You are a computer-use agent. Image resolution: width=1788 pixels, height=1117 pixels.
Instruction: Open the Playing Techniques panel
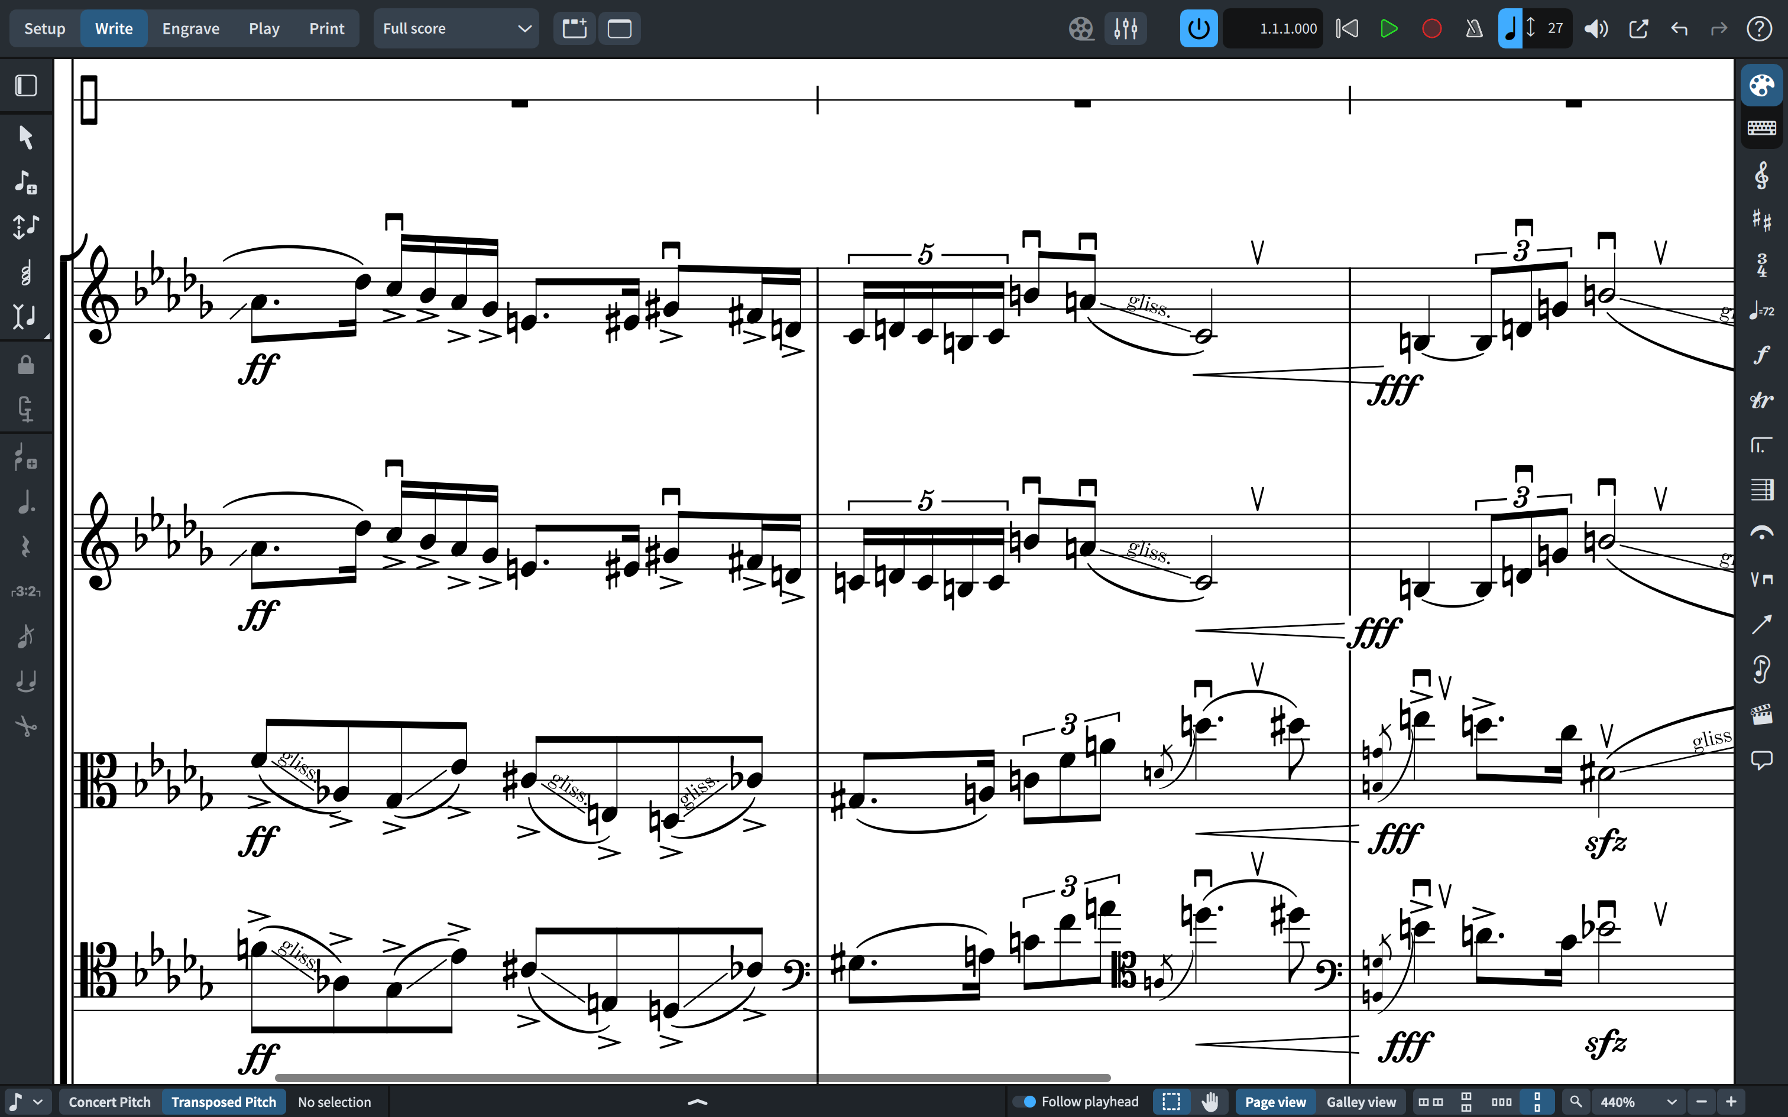(1761, 579)
